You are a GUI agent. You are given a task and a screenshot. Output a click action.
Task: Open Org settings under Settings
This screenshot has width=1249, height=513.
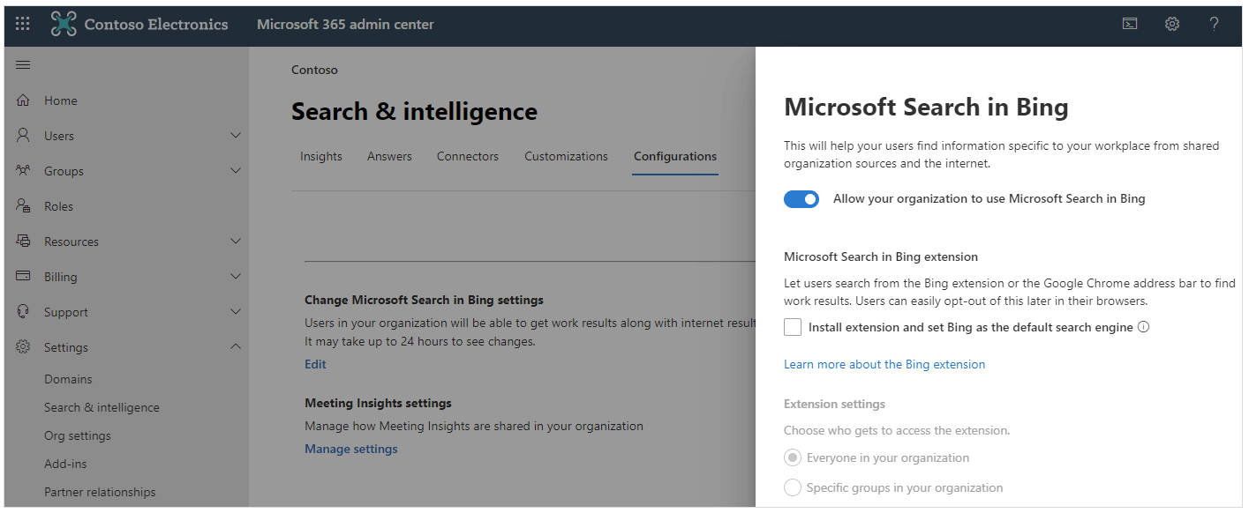[x=78, y=435]
